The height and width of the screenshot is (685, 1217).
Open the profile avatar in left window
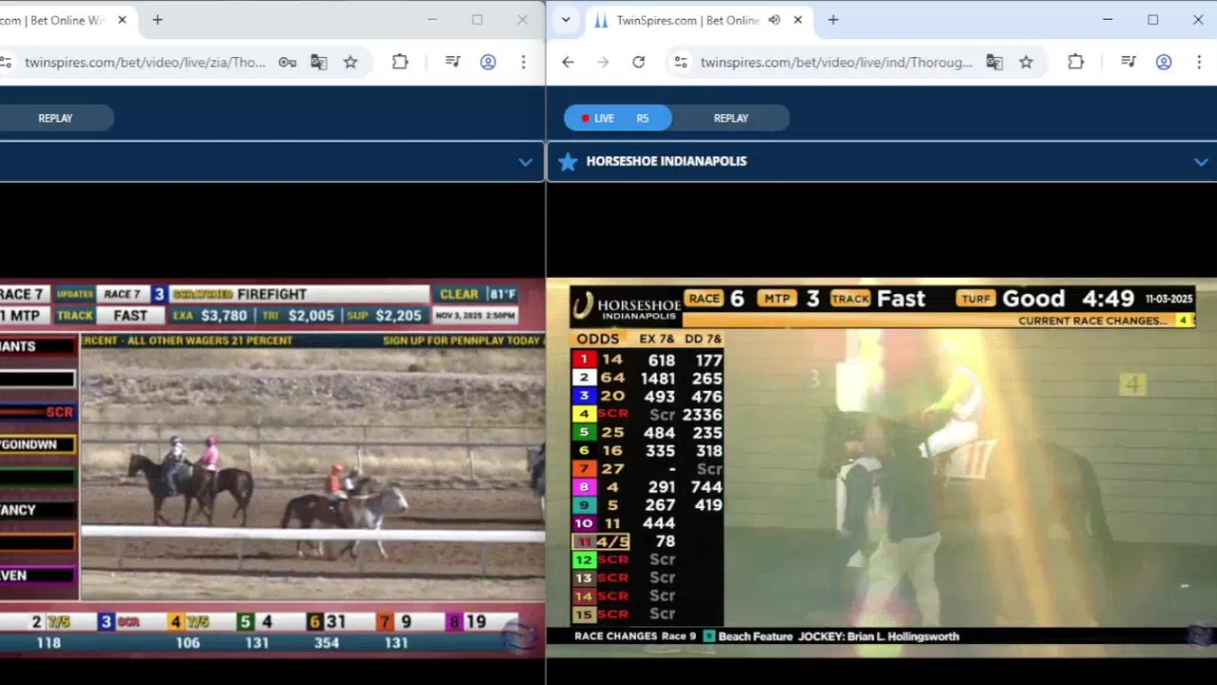[x=488, y=62]
